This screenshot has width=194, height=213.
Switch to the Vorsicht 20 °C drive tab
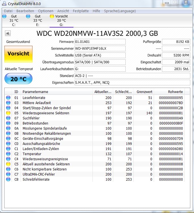[62, 20]
